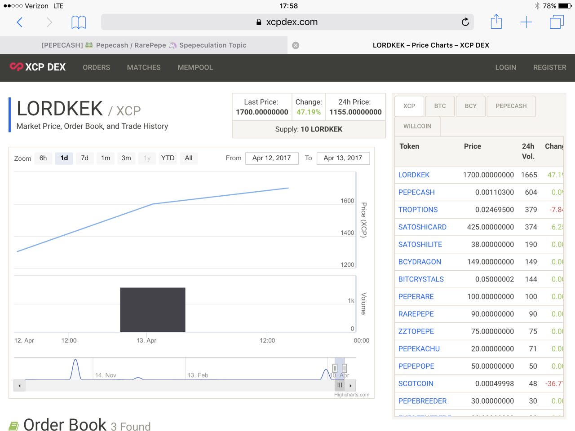Click the 47.19% change value
The height and width of the screenshot is (431, 575).
pyautogui.click(x=309, y=112)
